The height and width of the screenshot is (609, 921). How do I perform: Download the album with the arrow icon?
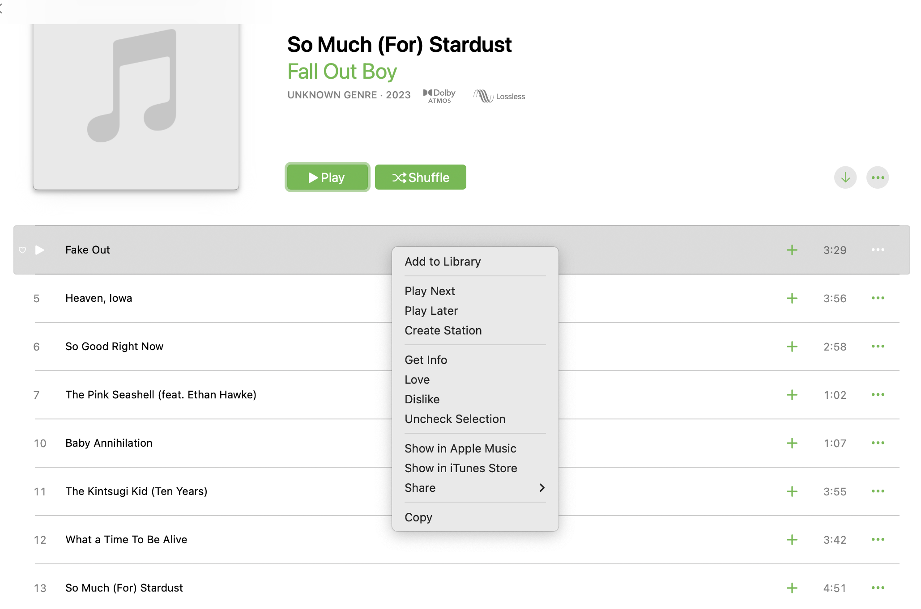click(x=845, y=178)
